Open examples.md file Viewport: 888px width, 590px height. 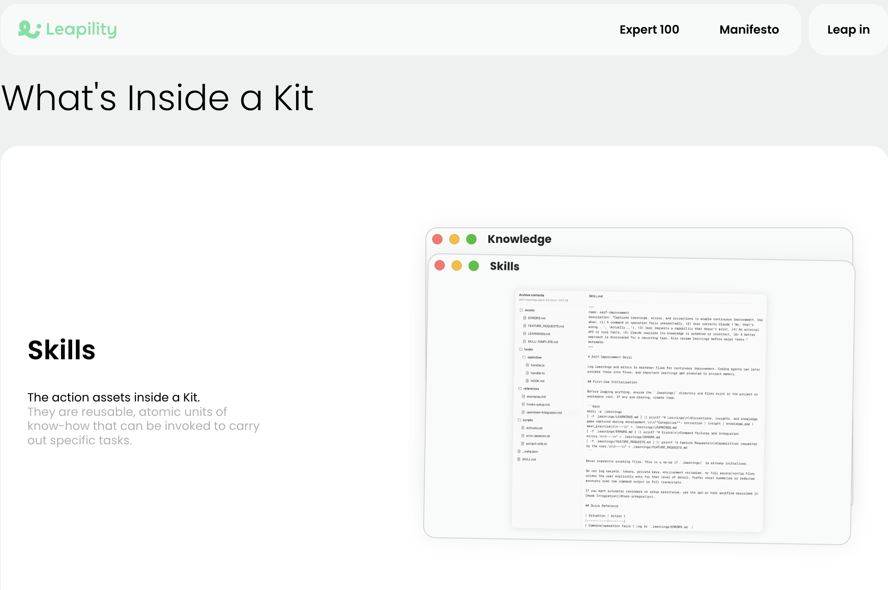click(533, 397)
